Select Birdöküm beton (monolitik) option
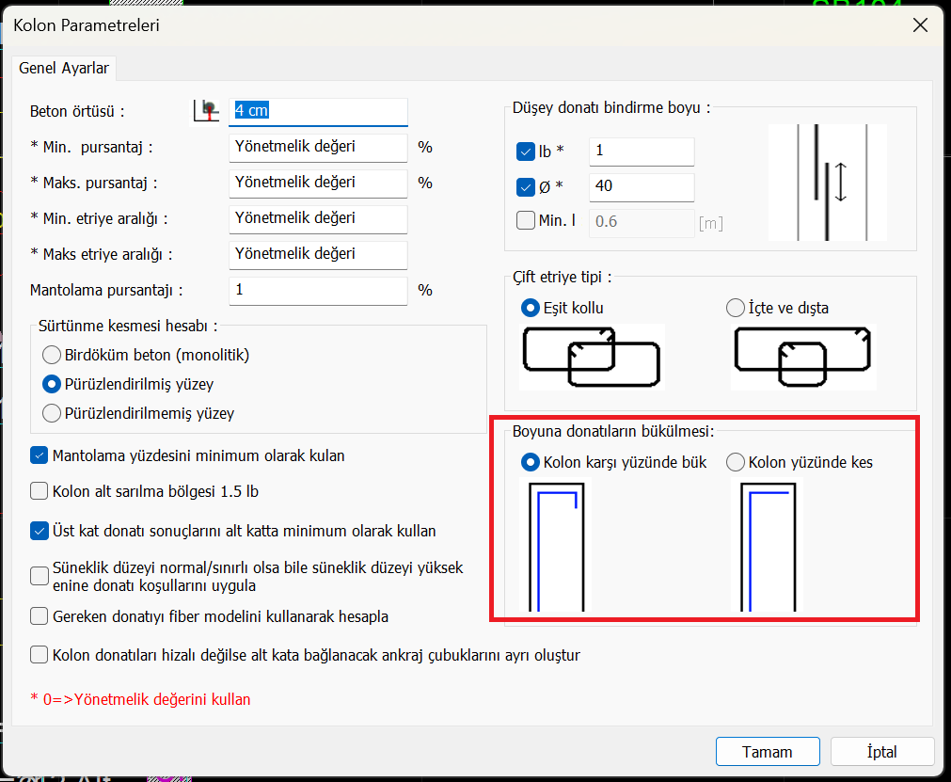Screen dimensions: 951x782 (52, 355)
